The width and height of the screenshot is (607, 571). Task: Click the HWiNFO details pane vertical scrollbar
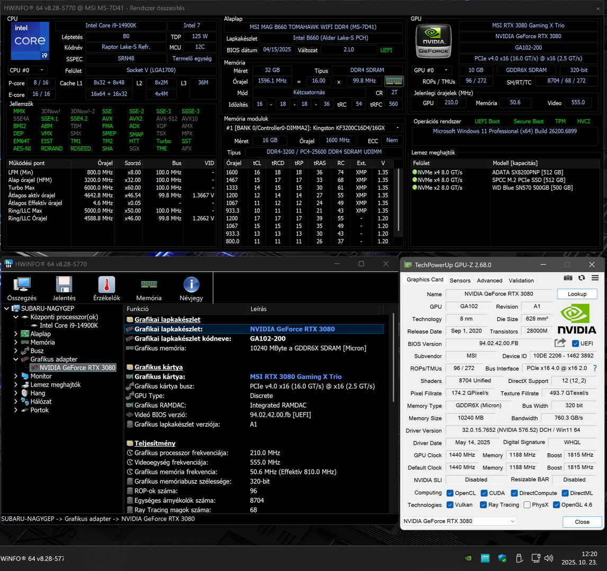394,358
